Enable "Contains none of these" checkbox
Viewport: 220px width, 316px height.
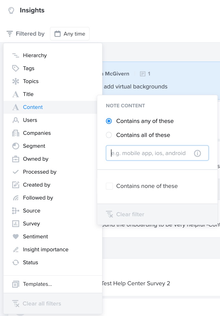[x=109, y=186]
